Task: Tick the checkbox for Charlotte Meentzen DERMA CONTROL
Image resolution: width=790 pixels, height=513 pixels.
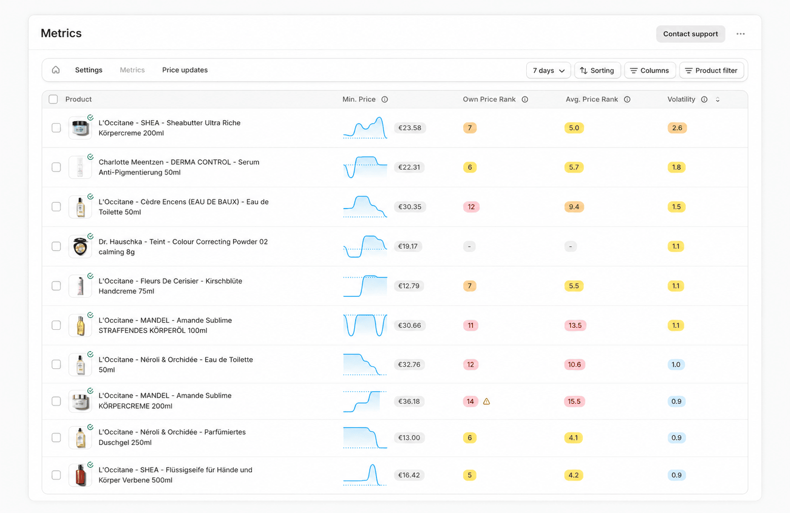Action: [x=56, y=167]
